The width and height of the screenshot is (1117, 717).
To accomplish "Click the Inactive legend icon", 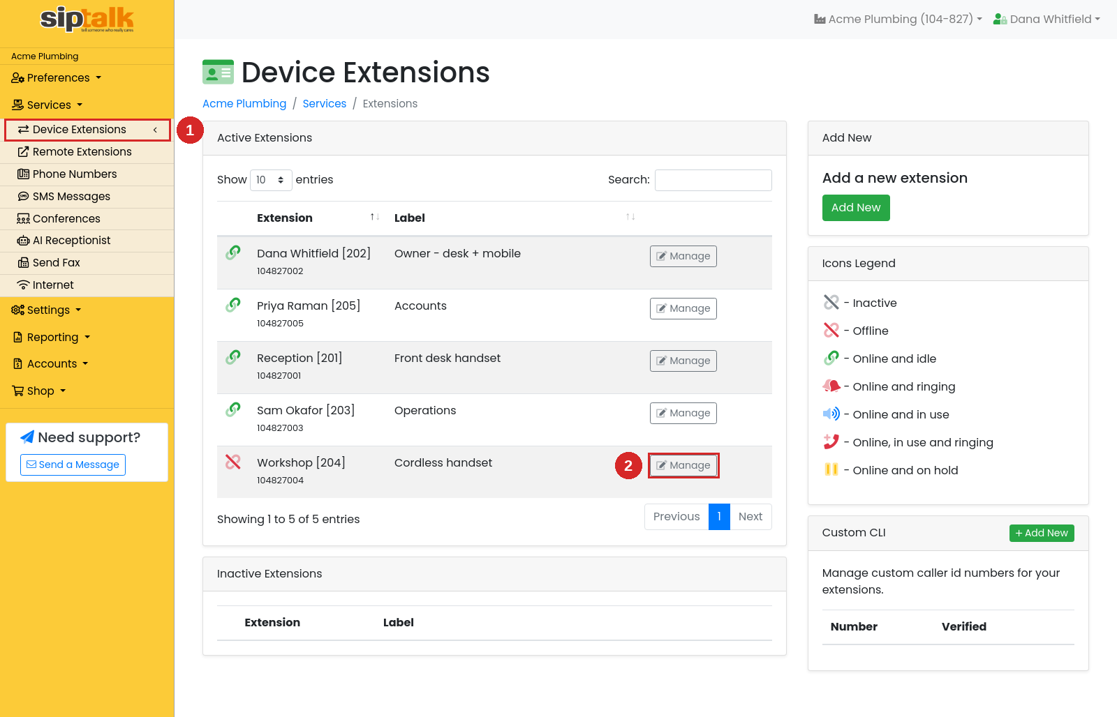I will click(831, 302).
